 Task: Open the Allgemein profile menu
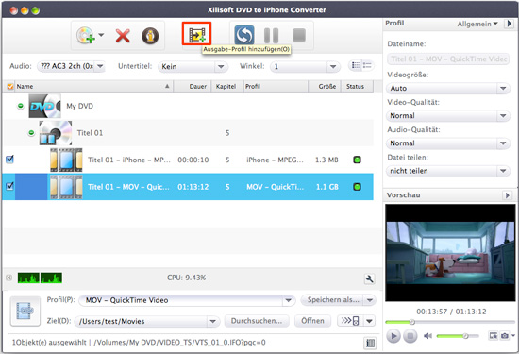[477, 24]
